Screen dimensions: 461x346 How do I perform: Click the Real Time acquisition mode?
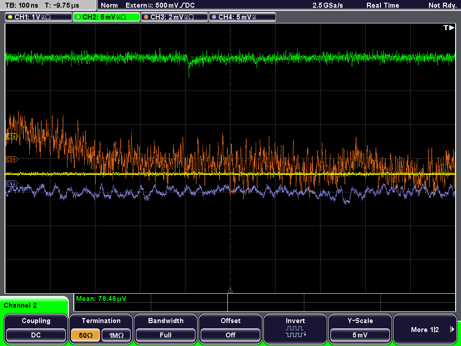pyautogui.click(x=383, y=5)
